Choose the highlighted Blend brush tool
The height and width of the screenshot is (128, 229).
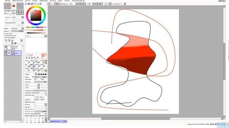[33, 65]
